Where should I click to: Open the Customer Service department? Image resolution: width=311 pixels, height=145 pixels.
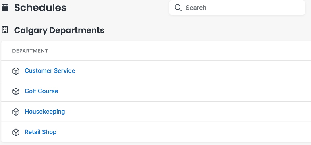[50, 71]
